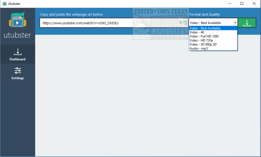
Task: Minimize the Utubster window
Action: coord(230,4)
